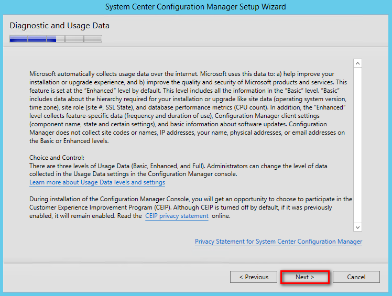Click the paragraph starting Microsoft automatically collects
The height and width of the screenshot is (296, 392).
[x=188, y=107]
